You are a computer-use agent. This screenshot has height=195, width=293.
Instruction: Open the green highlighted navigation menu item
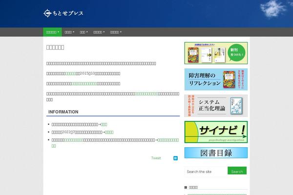[53, 32]
